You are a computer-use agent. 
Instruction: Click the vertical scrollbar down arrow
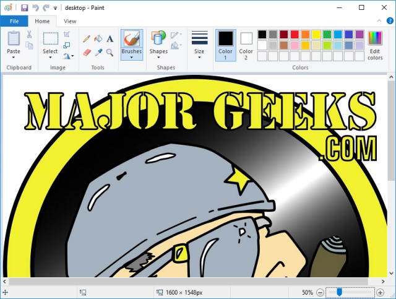point(391,273)
